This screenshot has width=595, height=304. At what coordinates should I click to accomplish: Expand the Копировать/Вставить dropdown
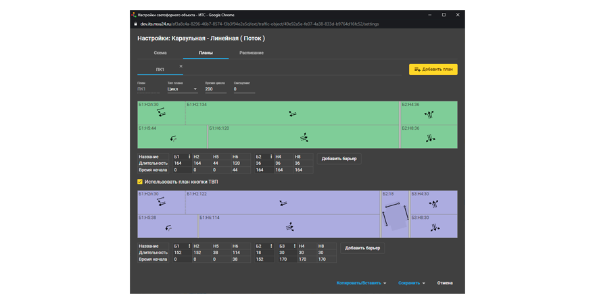point(361,283)
